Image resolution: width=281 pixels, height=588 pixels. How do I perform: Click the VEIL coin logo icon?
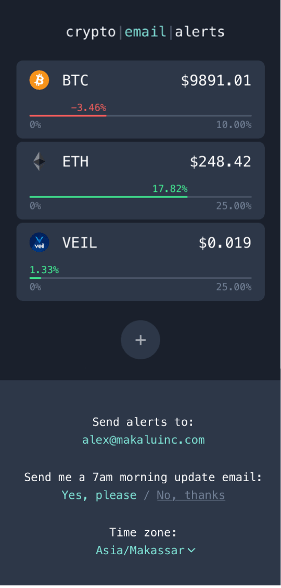click(39, 242)
